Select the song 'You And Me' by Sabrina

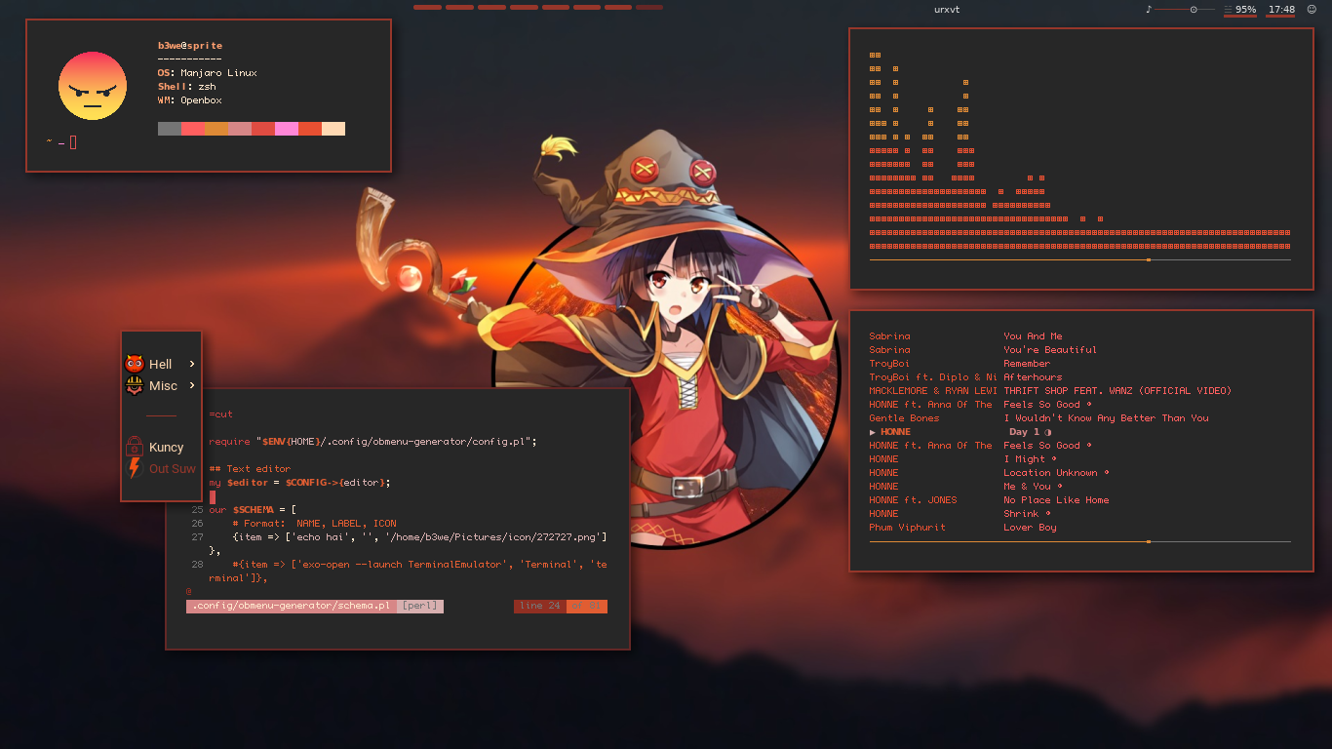pos(1079,336)
